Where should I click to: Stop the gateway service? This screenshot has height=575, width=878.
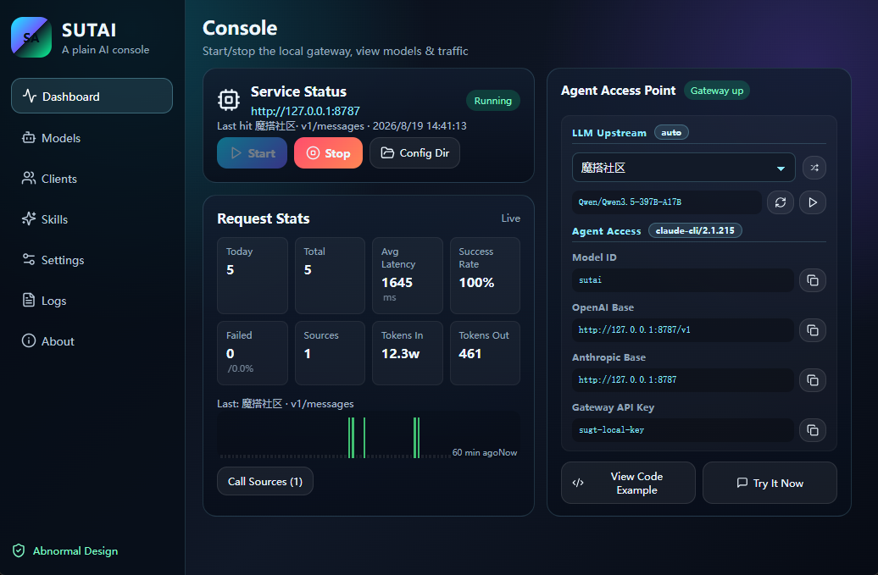tap(328, 153)
